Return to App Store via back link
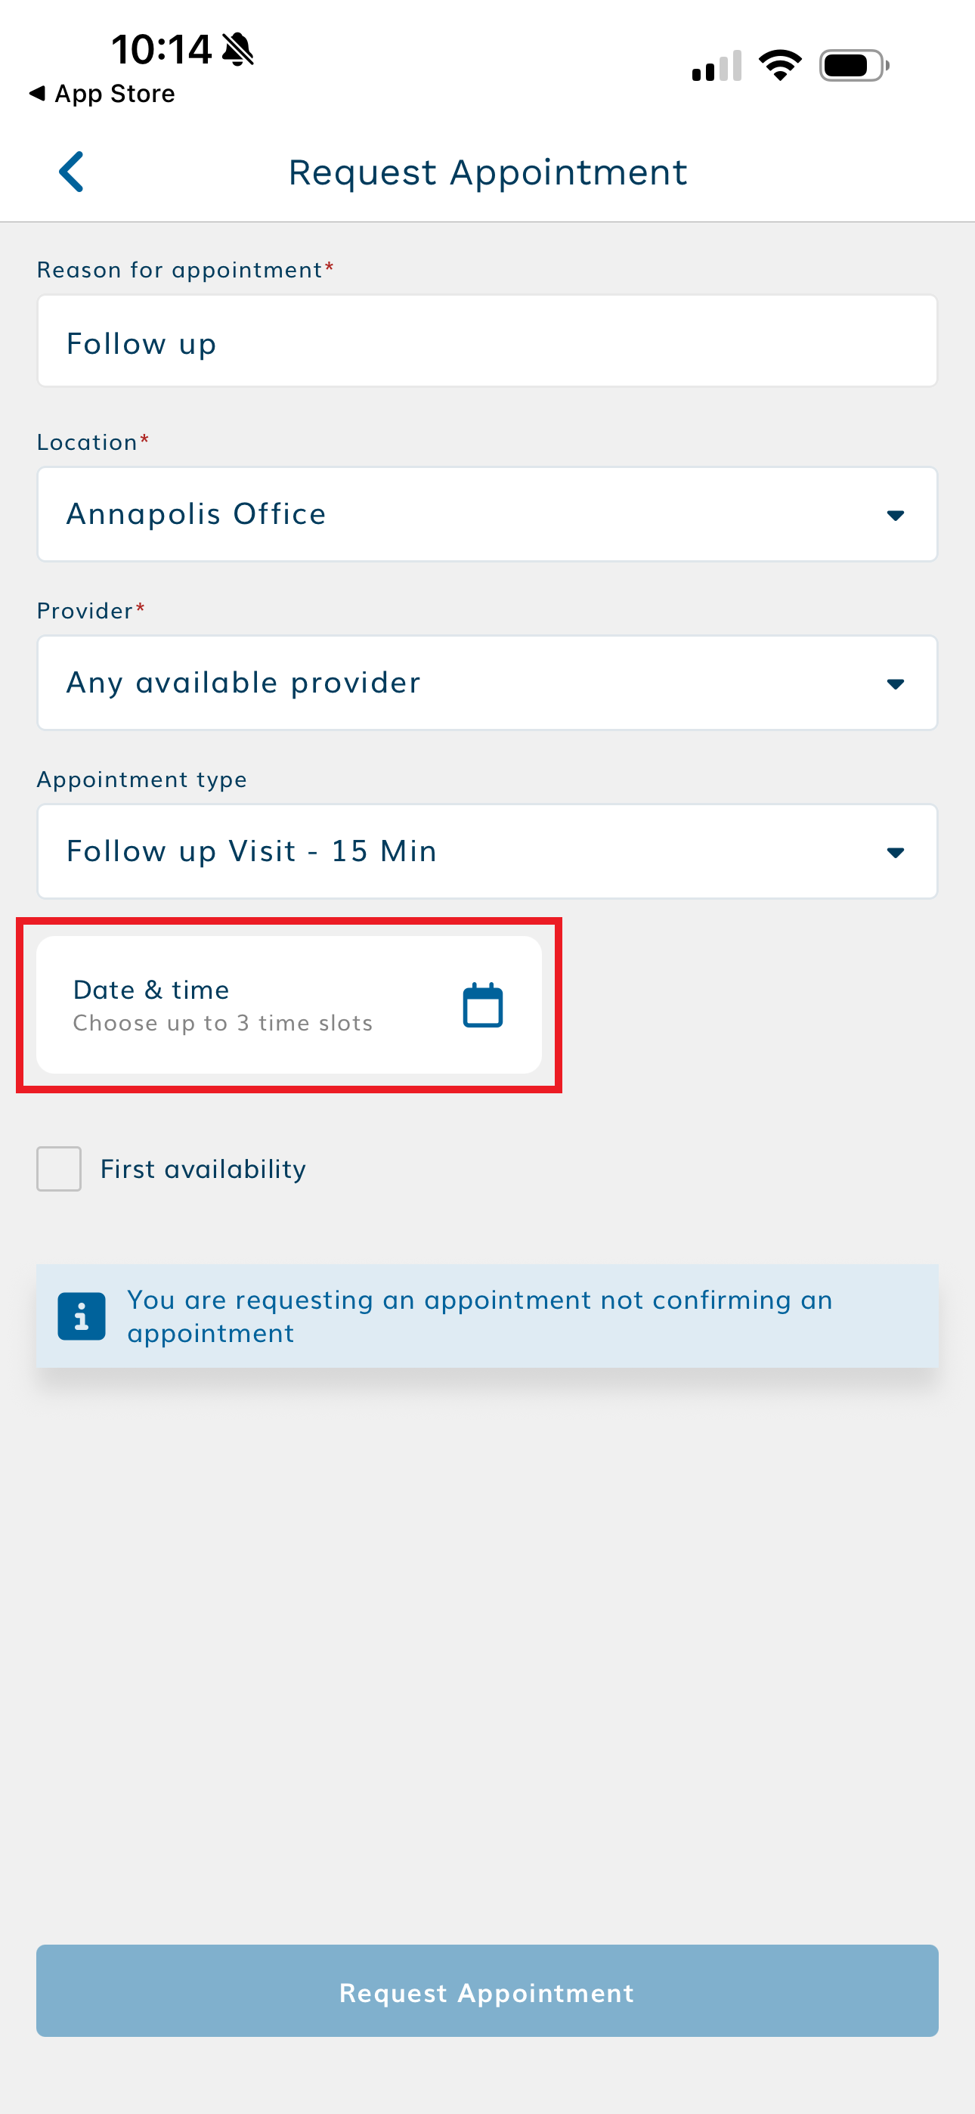975x2114 pixels. pos(103,94)
